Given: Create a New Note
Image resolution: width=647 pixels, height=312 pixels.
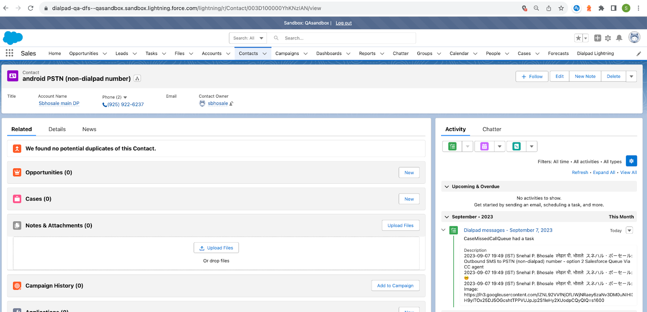Looking at the screenshot, I should point(585,76).
